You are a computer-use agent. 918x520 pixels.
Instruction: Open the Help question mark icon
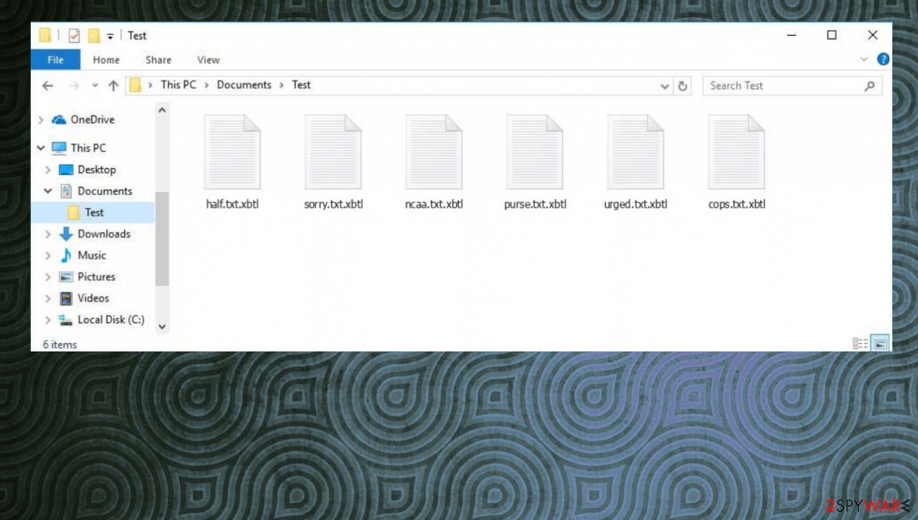pos(883,60)
